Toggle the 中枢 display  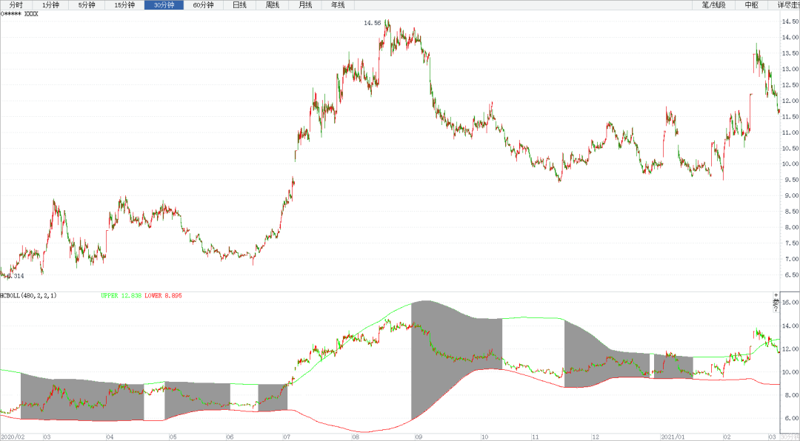click(751, 5)
